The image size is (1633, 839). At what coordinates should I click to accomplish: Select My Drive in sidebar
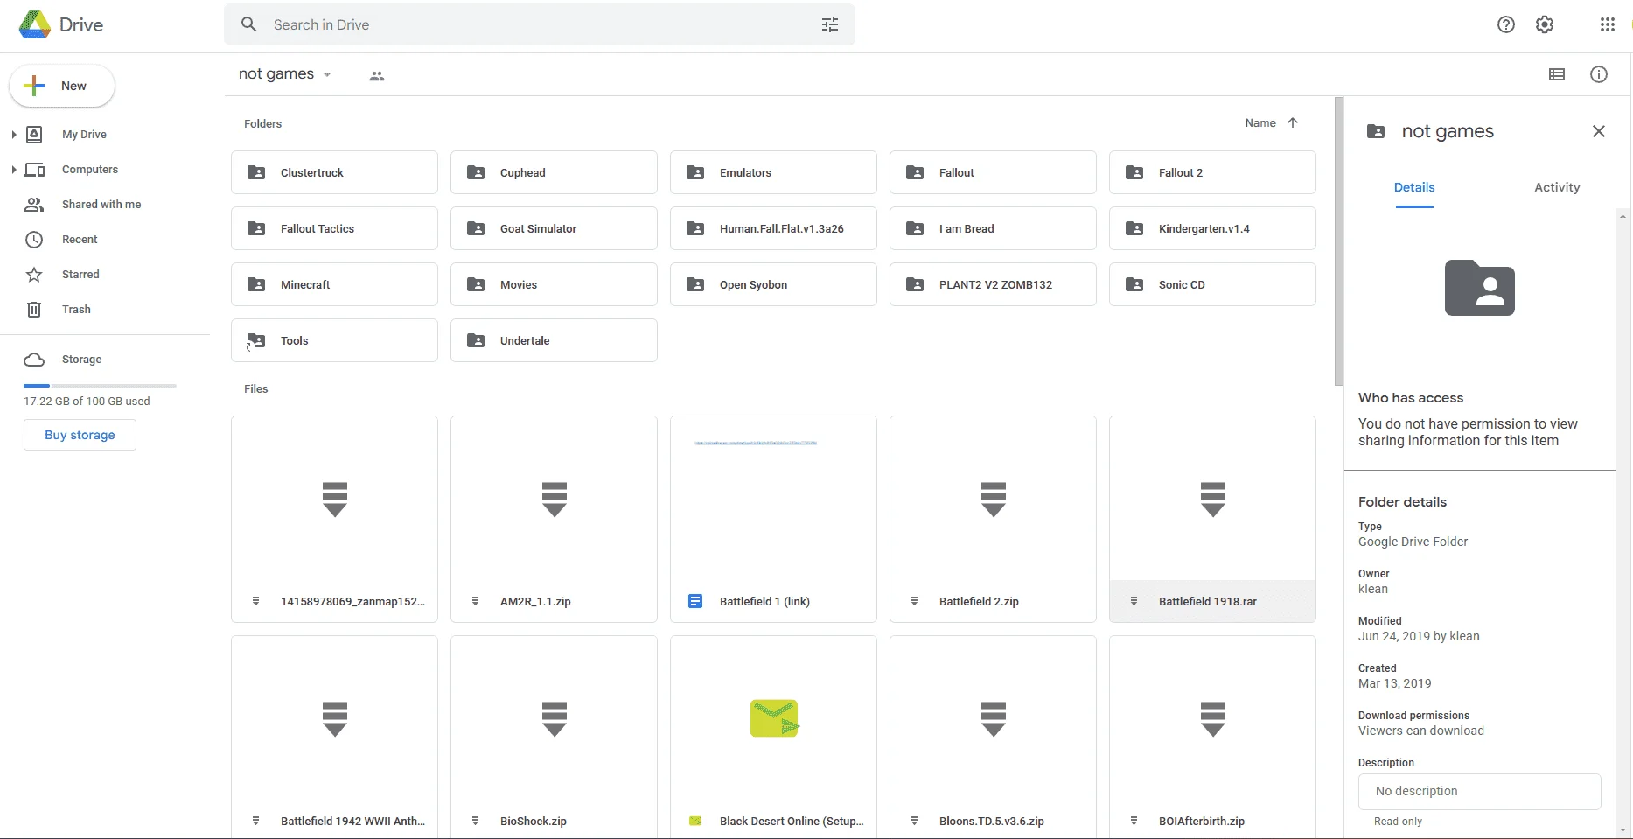coord(84,135)
